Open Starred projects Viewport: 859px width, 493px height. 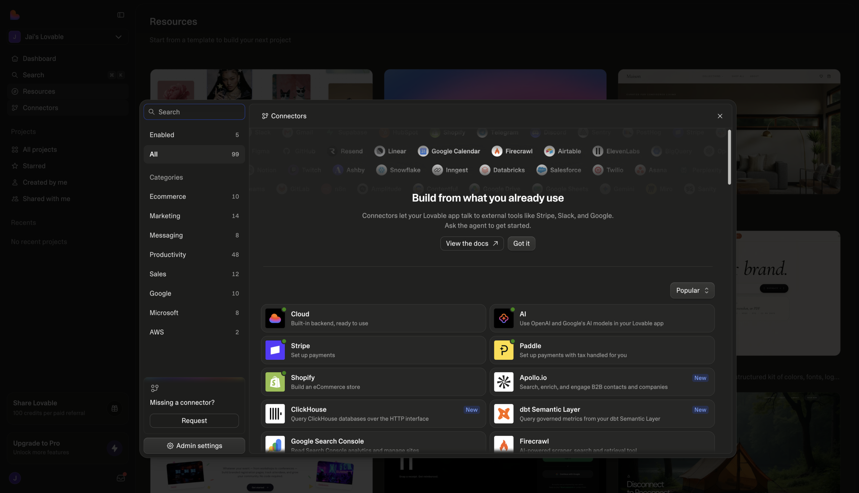(x=68, y=166)
